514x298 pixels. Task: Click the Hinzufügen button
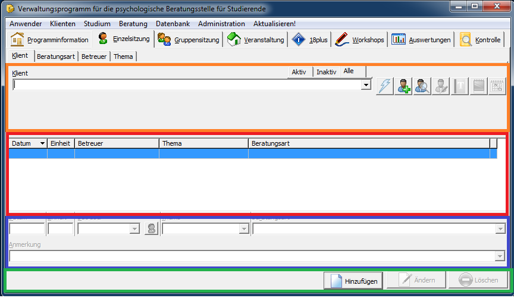354,281
